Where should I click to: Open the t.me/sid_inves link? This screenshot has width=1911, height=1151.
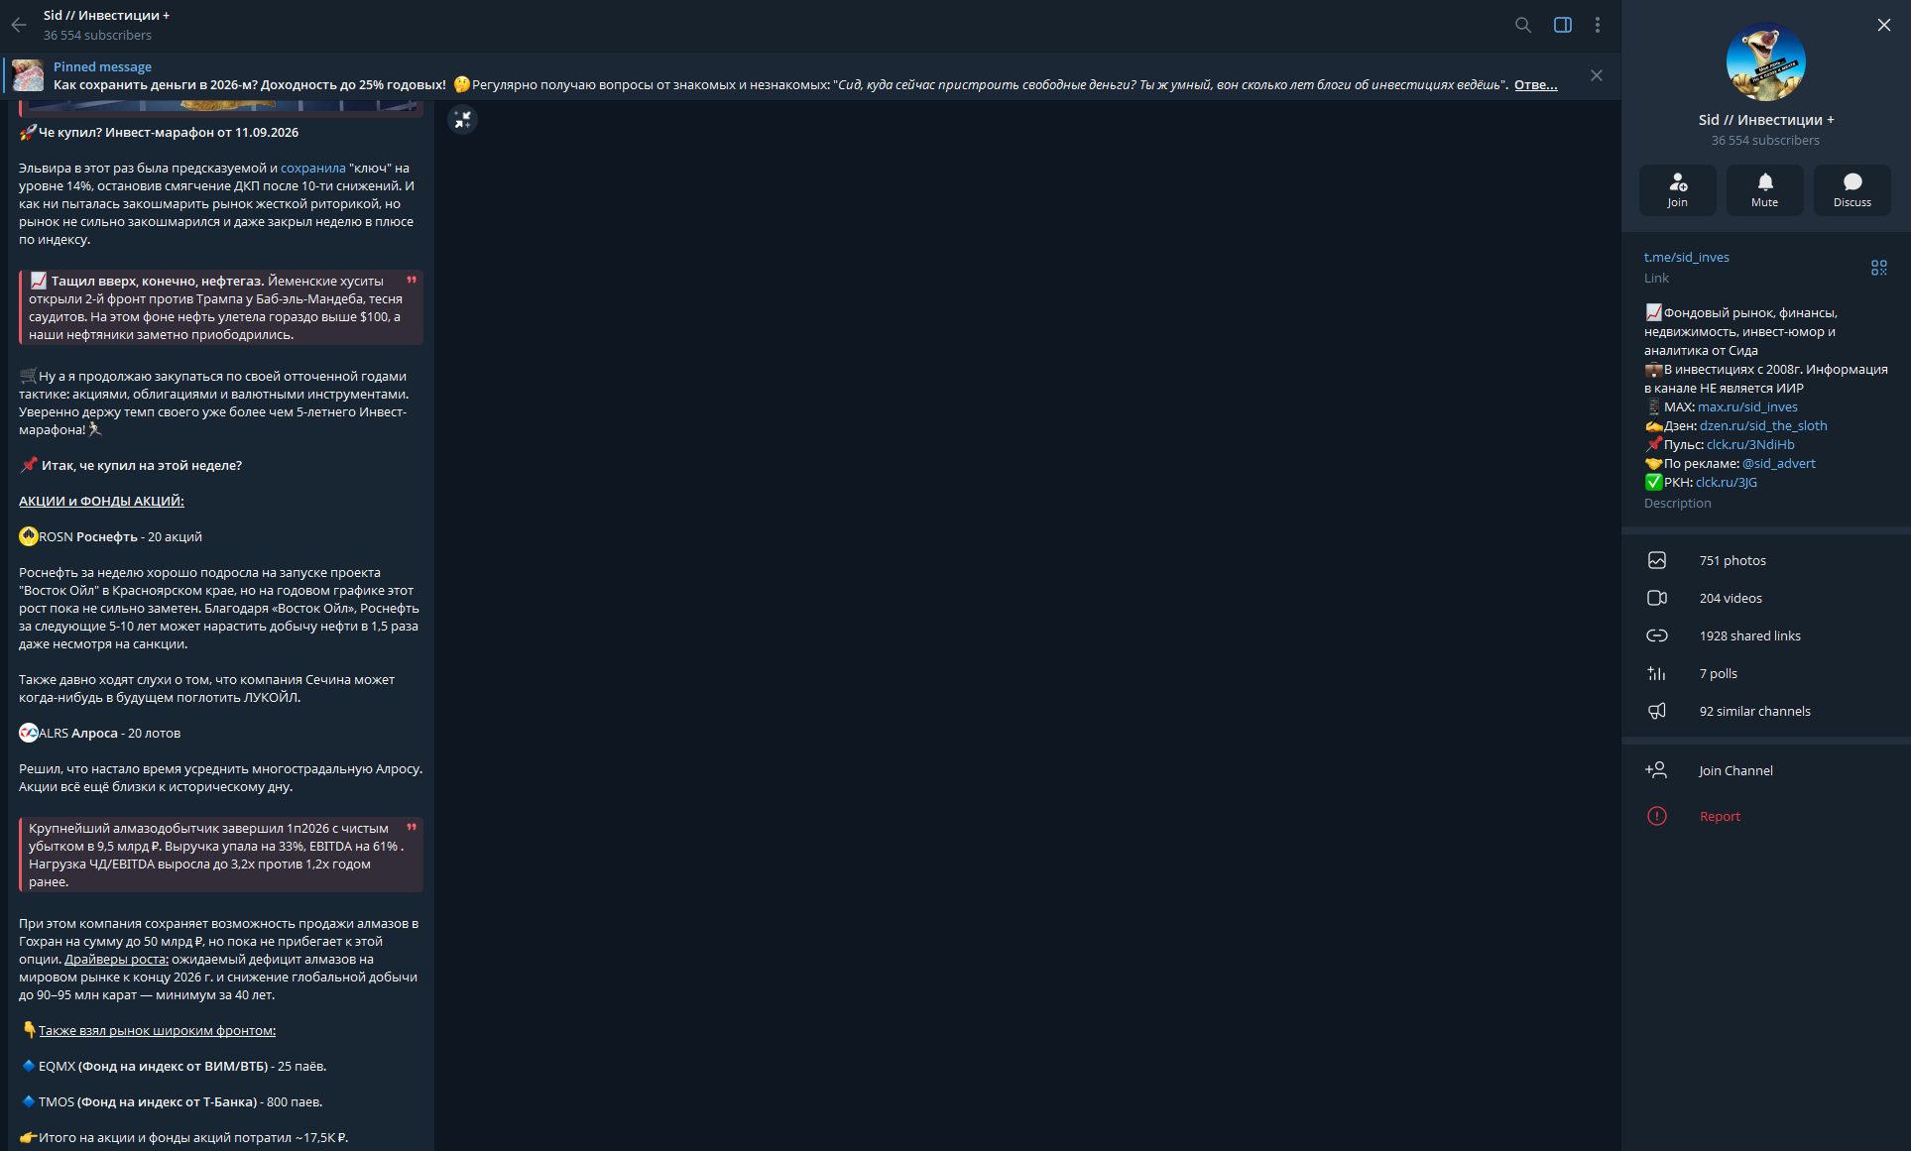1686,257
